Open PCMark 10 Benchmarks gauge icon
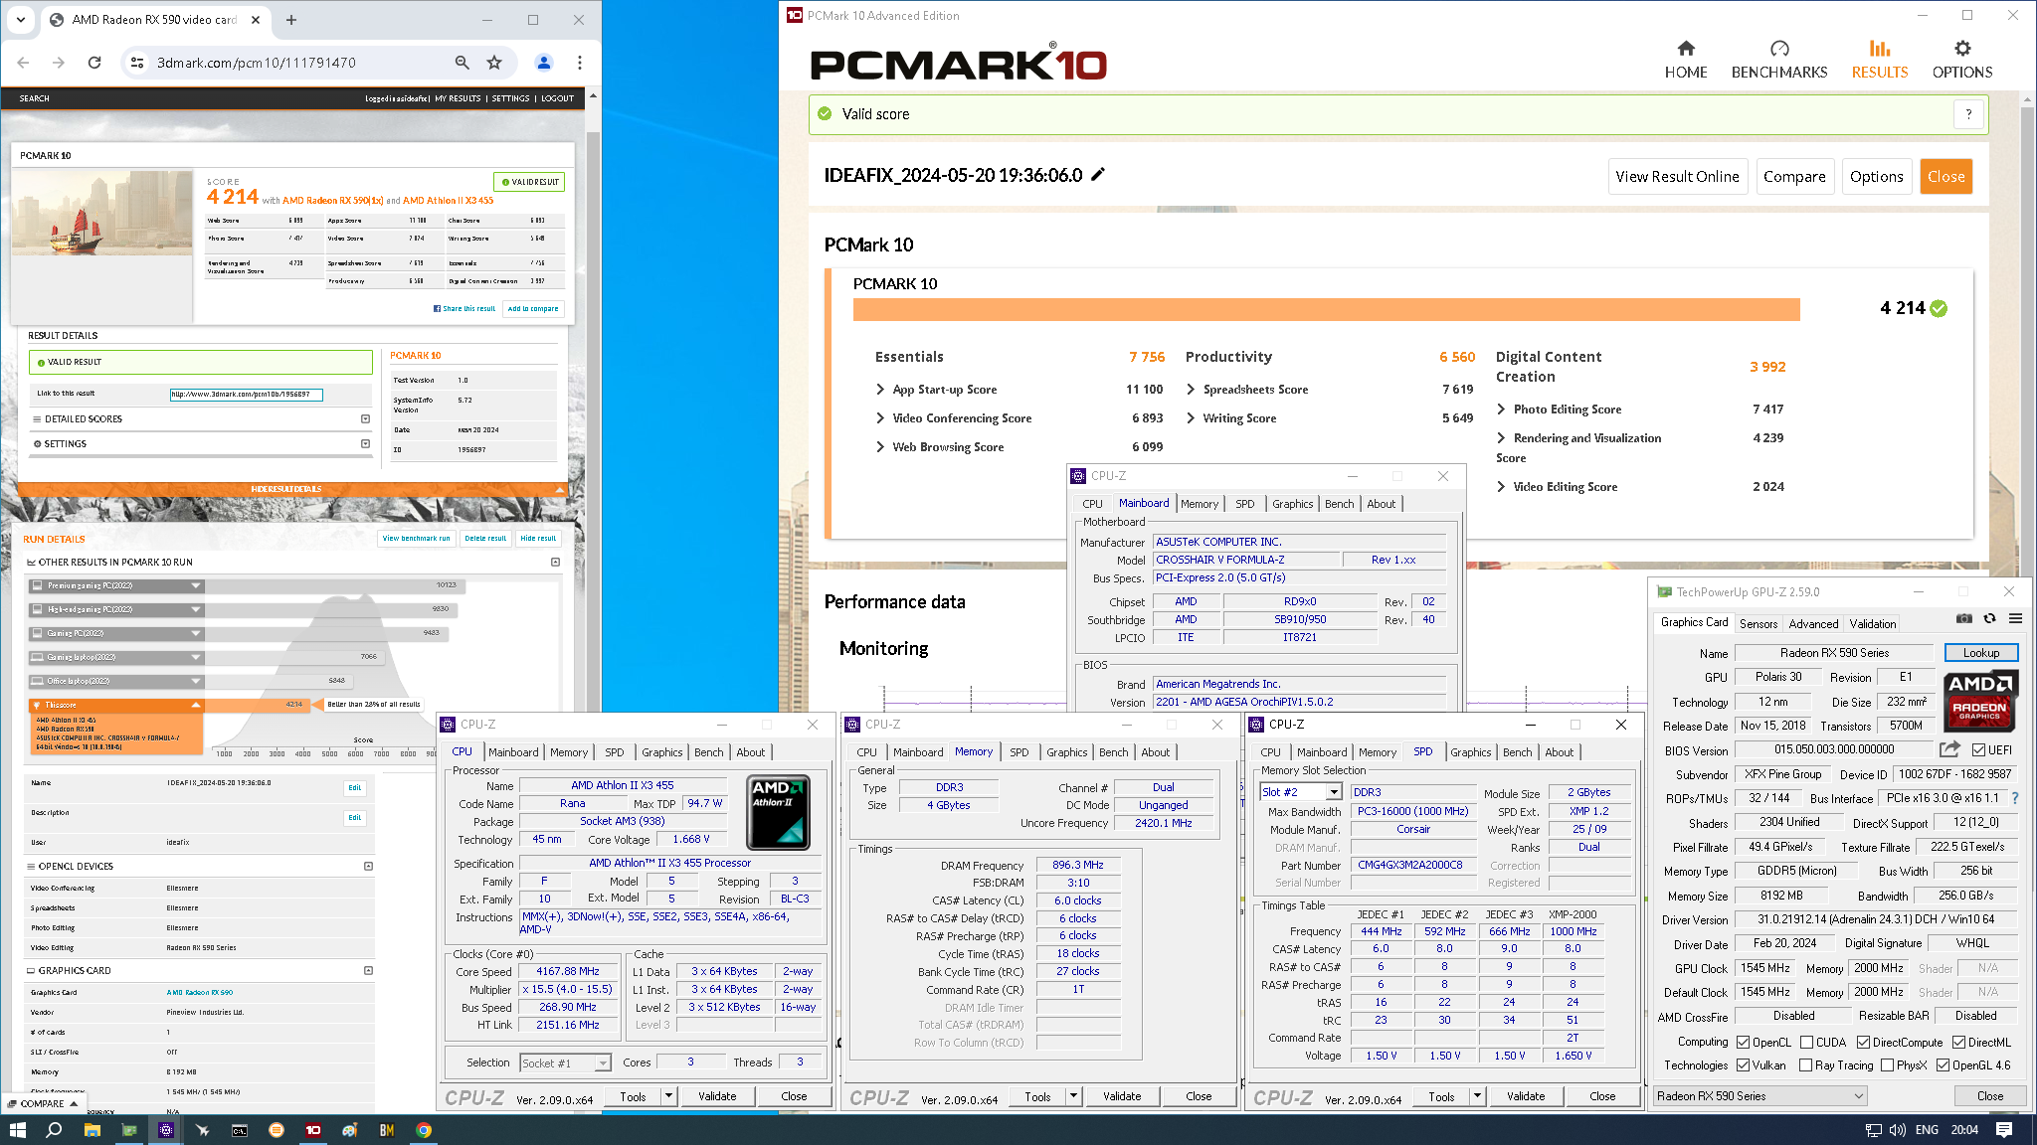Viewport: 2037px width, 1145px height. (1779, 48)
